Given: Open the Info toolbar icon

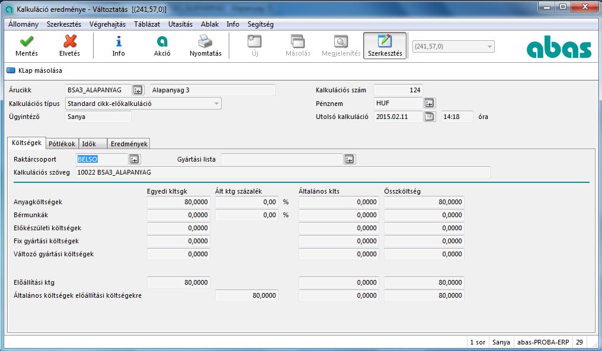Looking at the screenshot, I should point(119,41).
